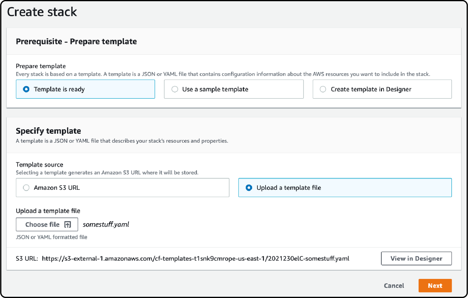The width and height of the screenshot is (468, 298).
Task: Proceed with the Next button
Action: click(x=435, y=286)
